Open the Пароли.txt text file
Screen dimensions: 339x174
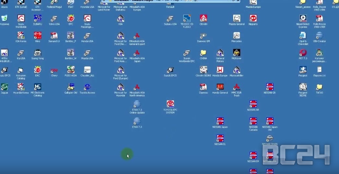pos(320,70)
